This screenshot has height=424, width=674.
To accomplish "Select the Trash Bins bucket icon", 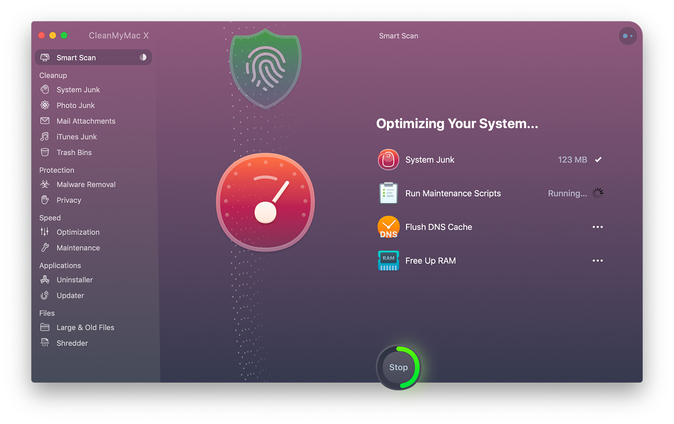I will (45, 152).
